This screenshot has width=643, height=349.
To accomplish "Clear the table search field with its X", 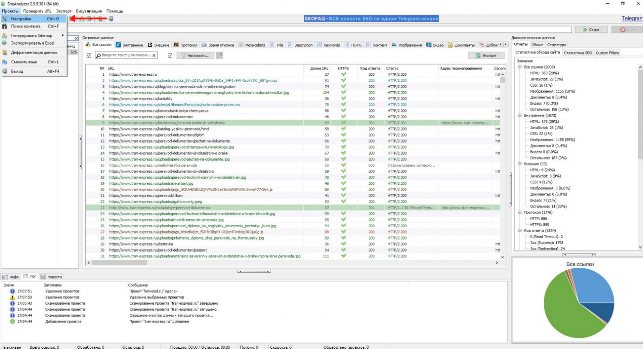I will pyautogui.click(x=154, y=55).
